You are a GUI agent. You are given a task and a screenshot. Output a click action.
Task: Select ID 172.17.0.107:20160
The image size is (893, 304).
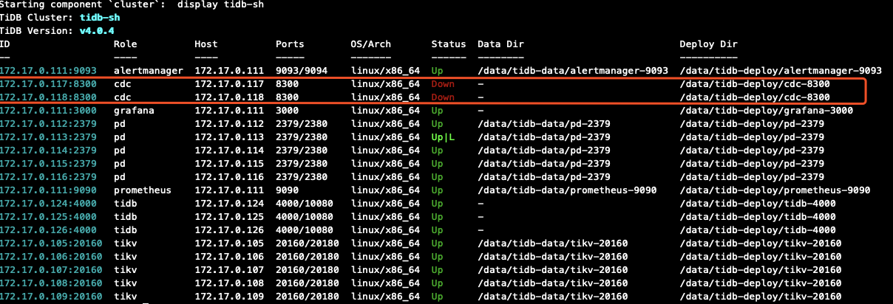click(52, 270)
